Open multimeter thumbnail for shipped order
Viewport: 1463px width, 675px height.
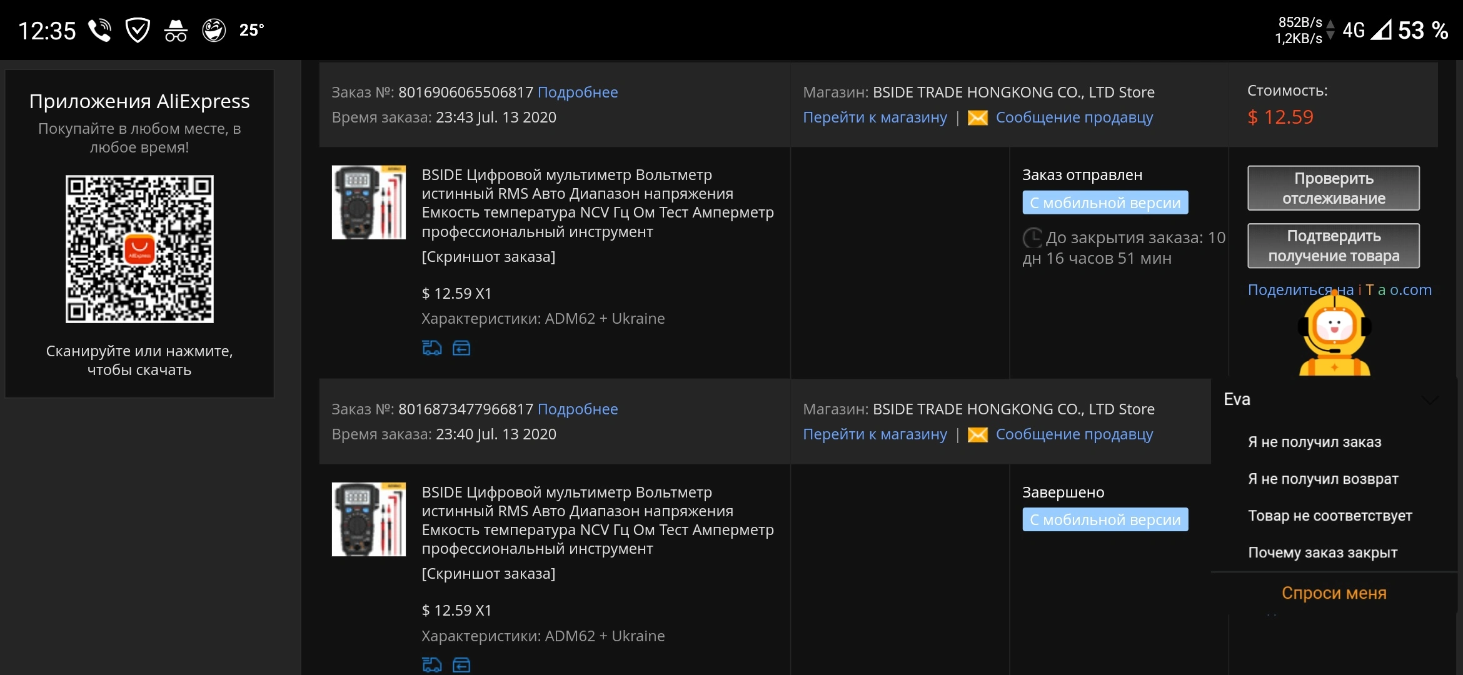coord(369,202)
